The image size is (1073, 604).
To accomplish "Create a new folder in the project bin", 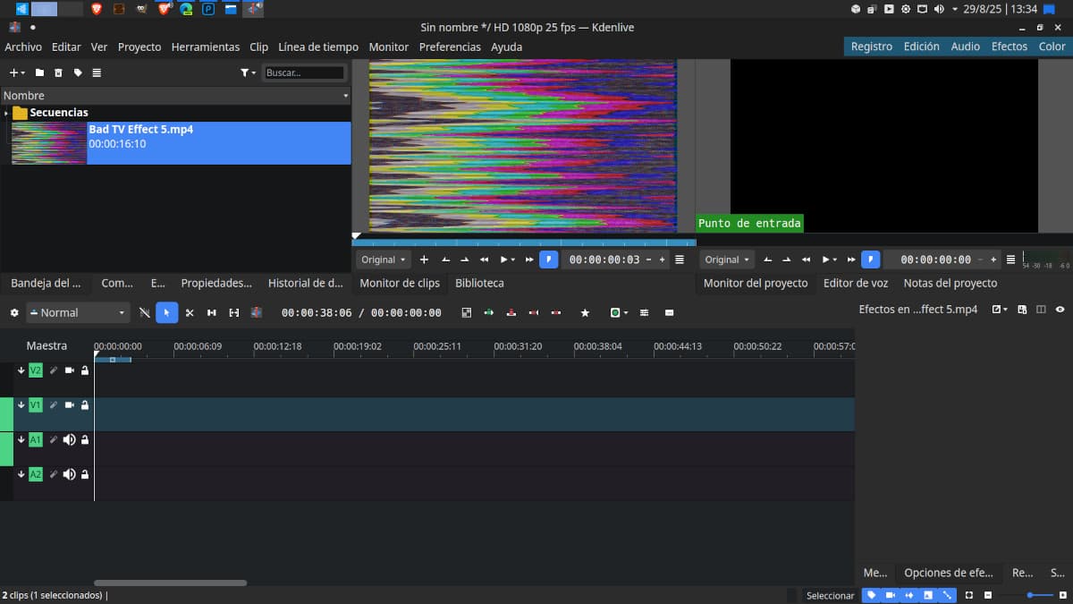I will pos(39,72).
